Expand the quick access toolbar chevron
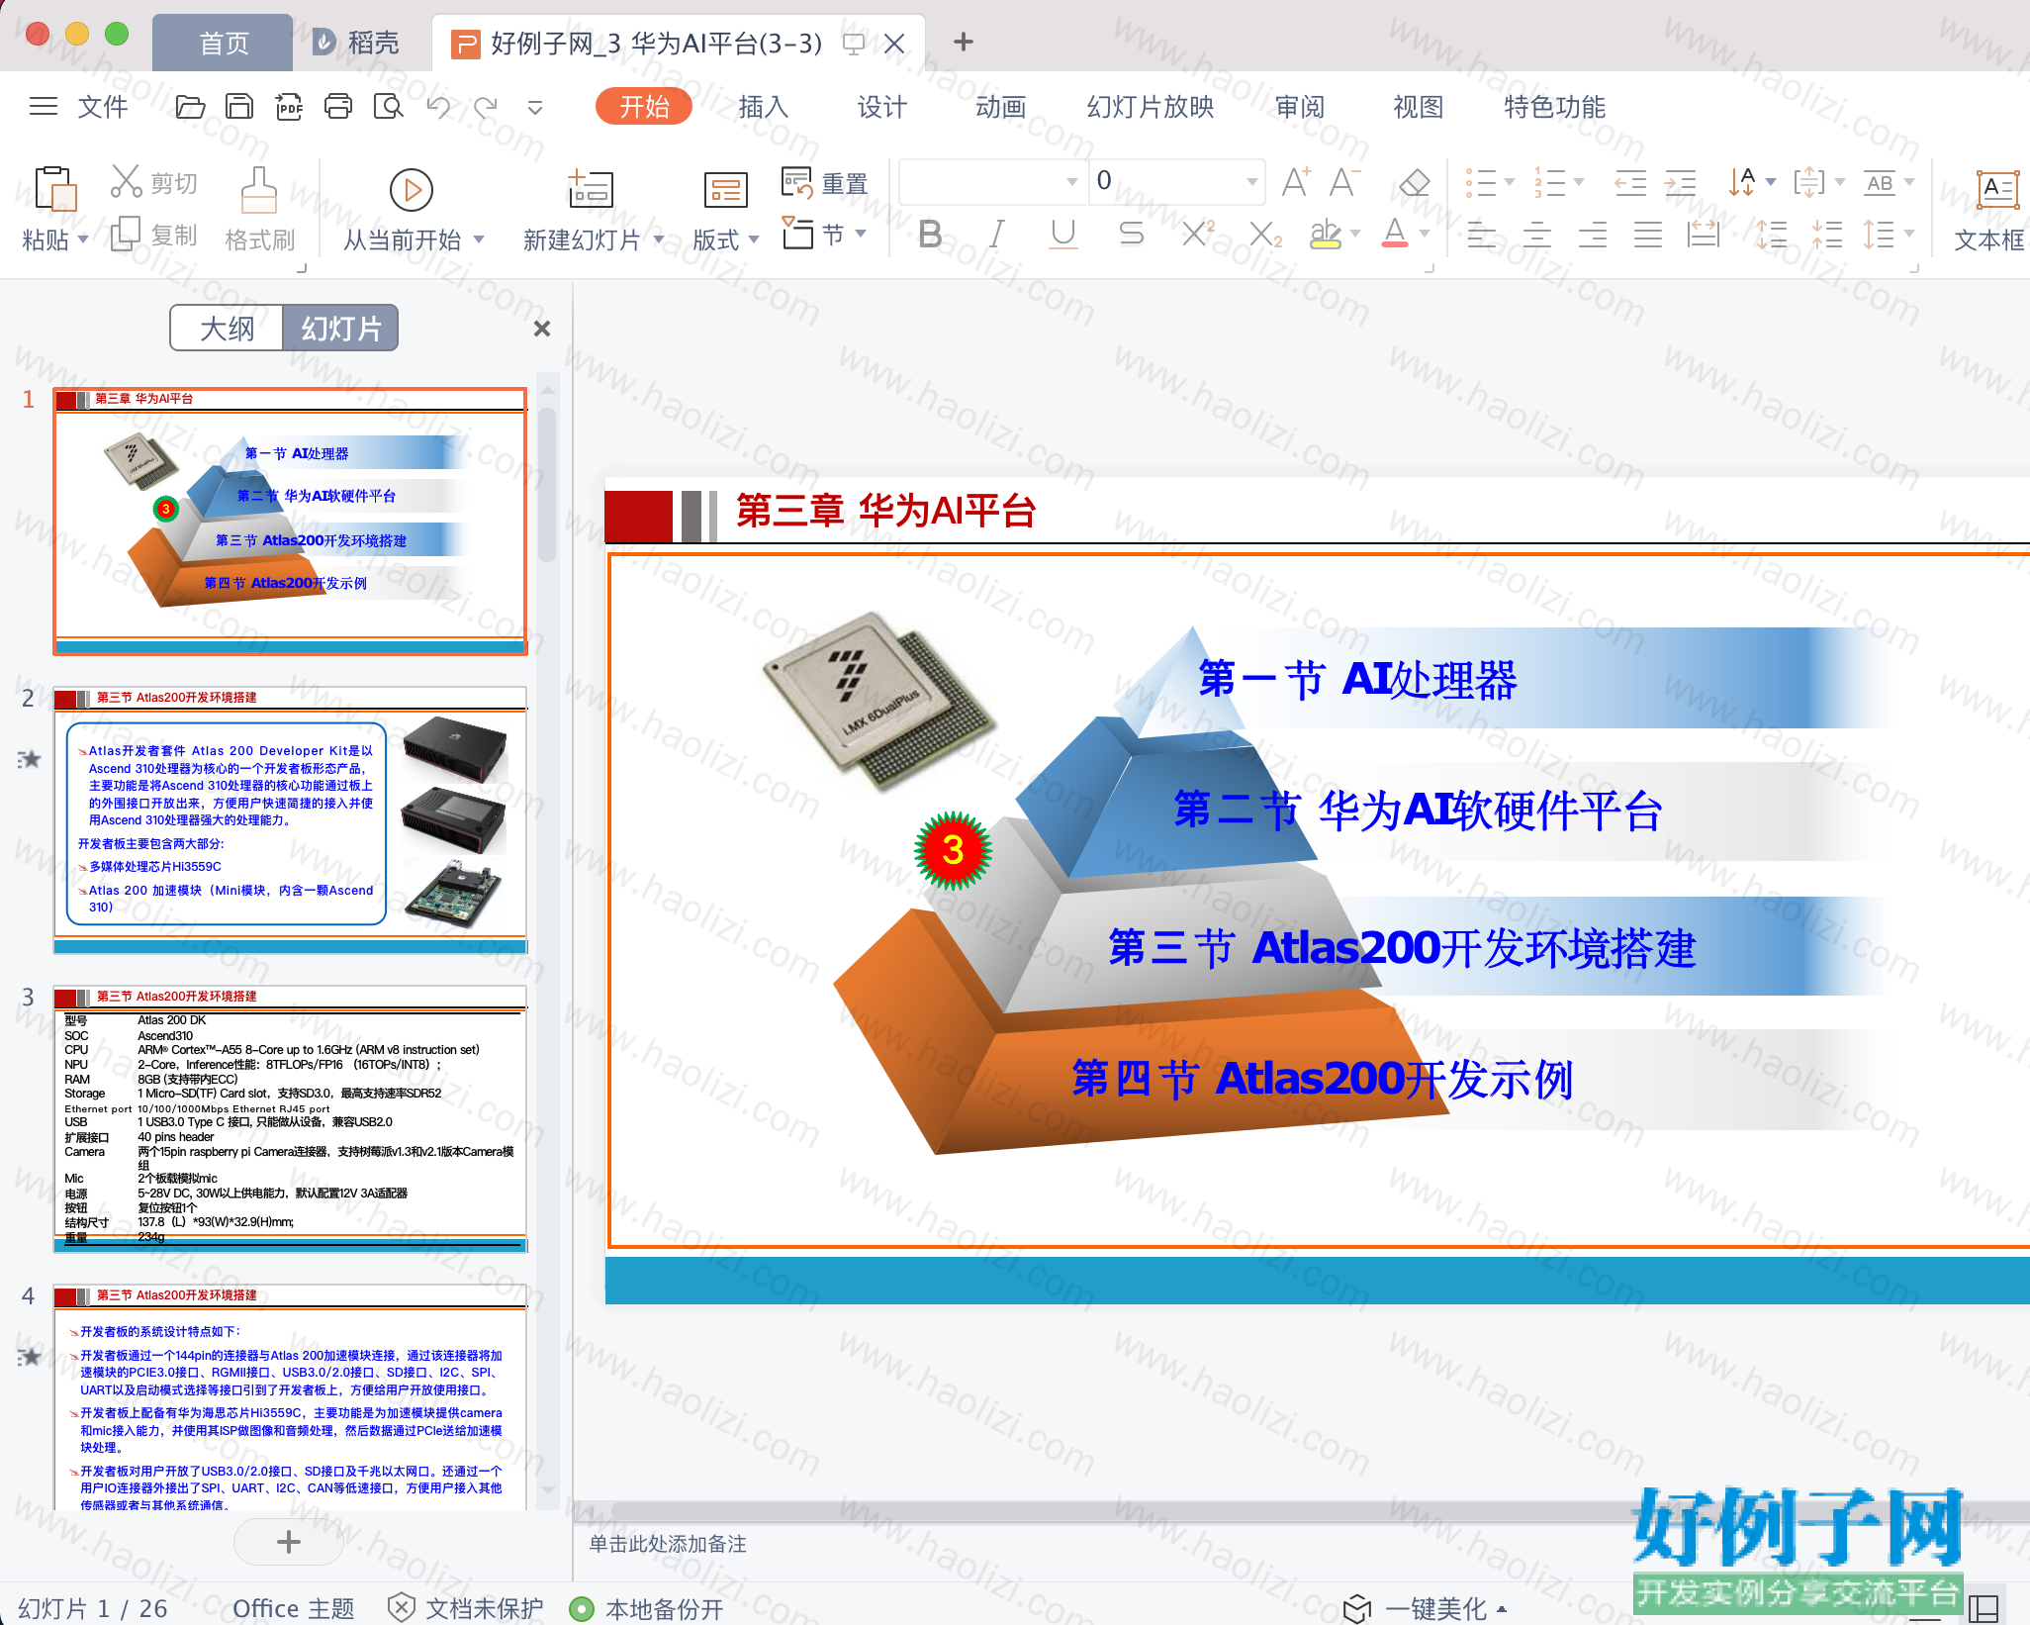This screenshot has height=1625, width=2030. (535, 107)
